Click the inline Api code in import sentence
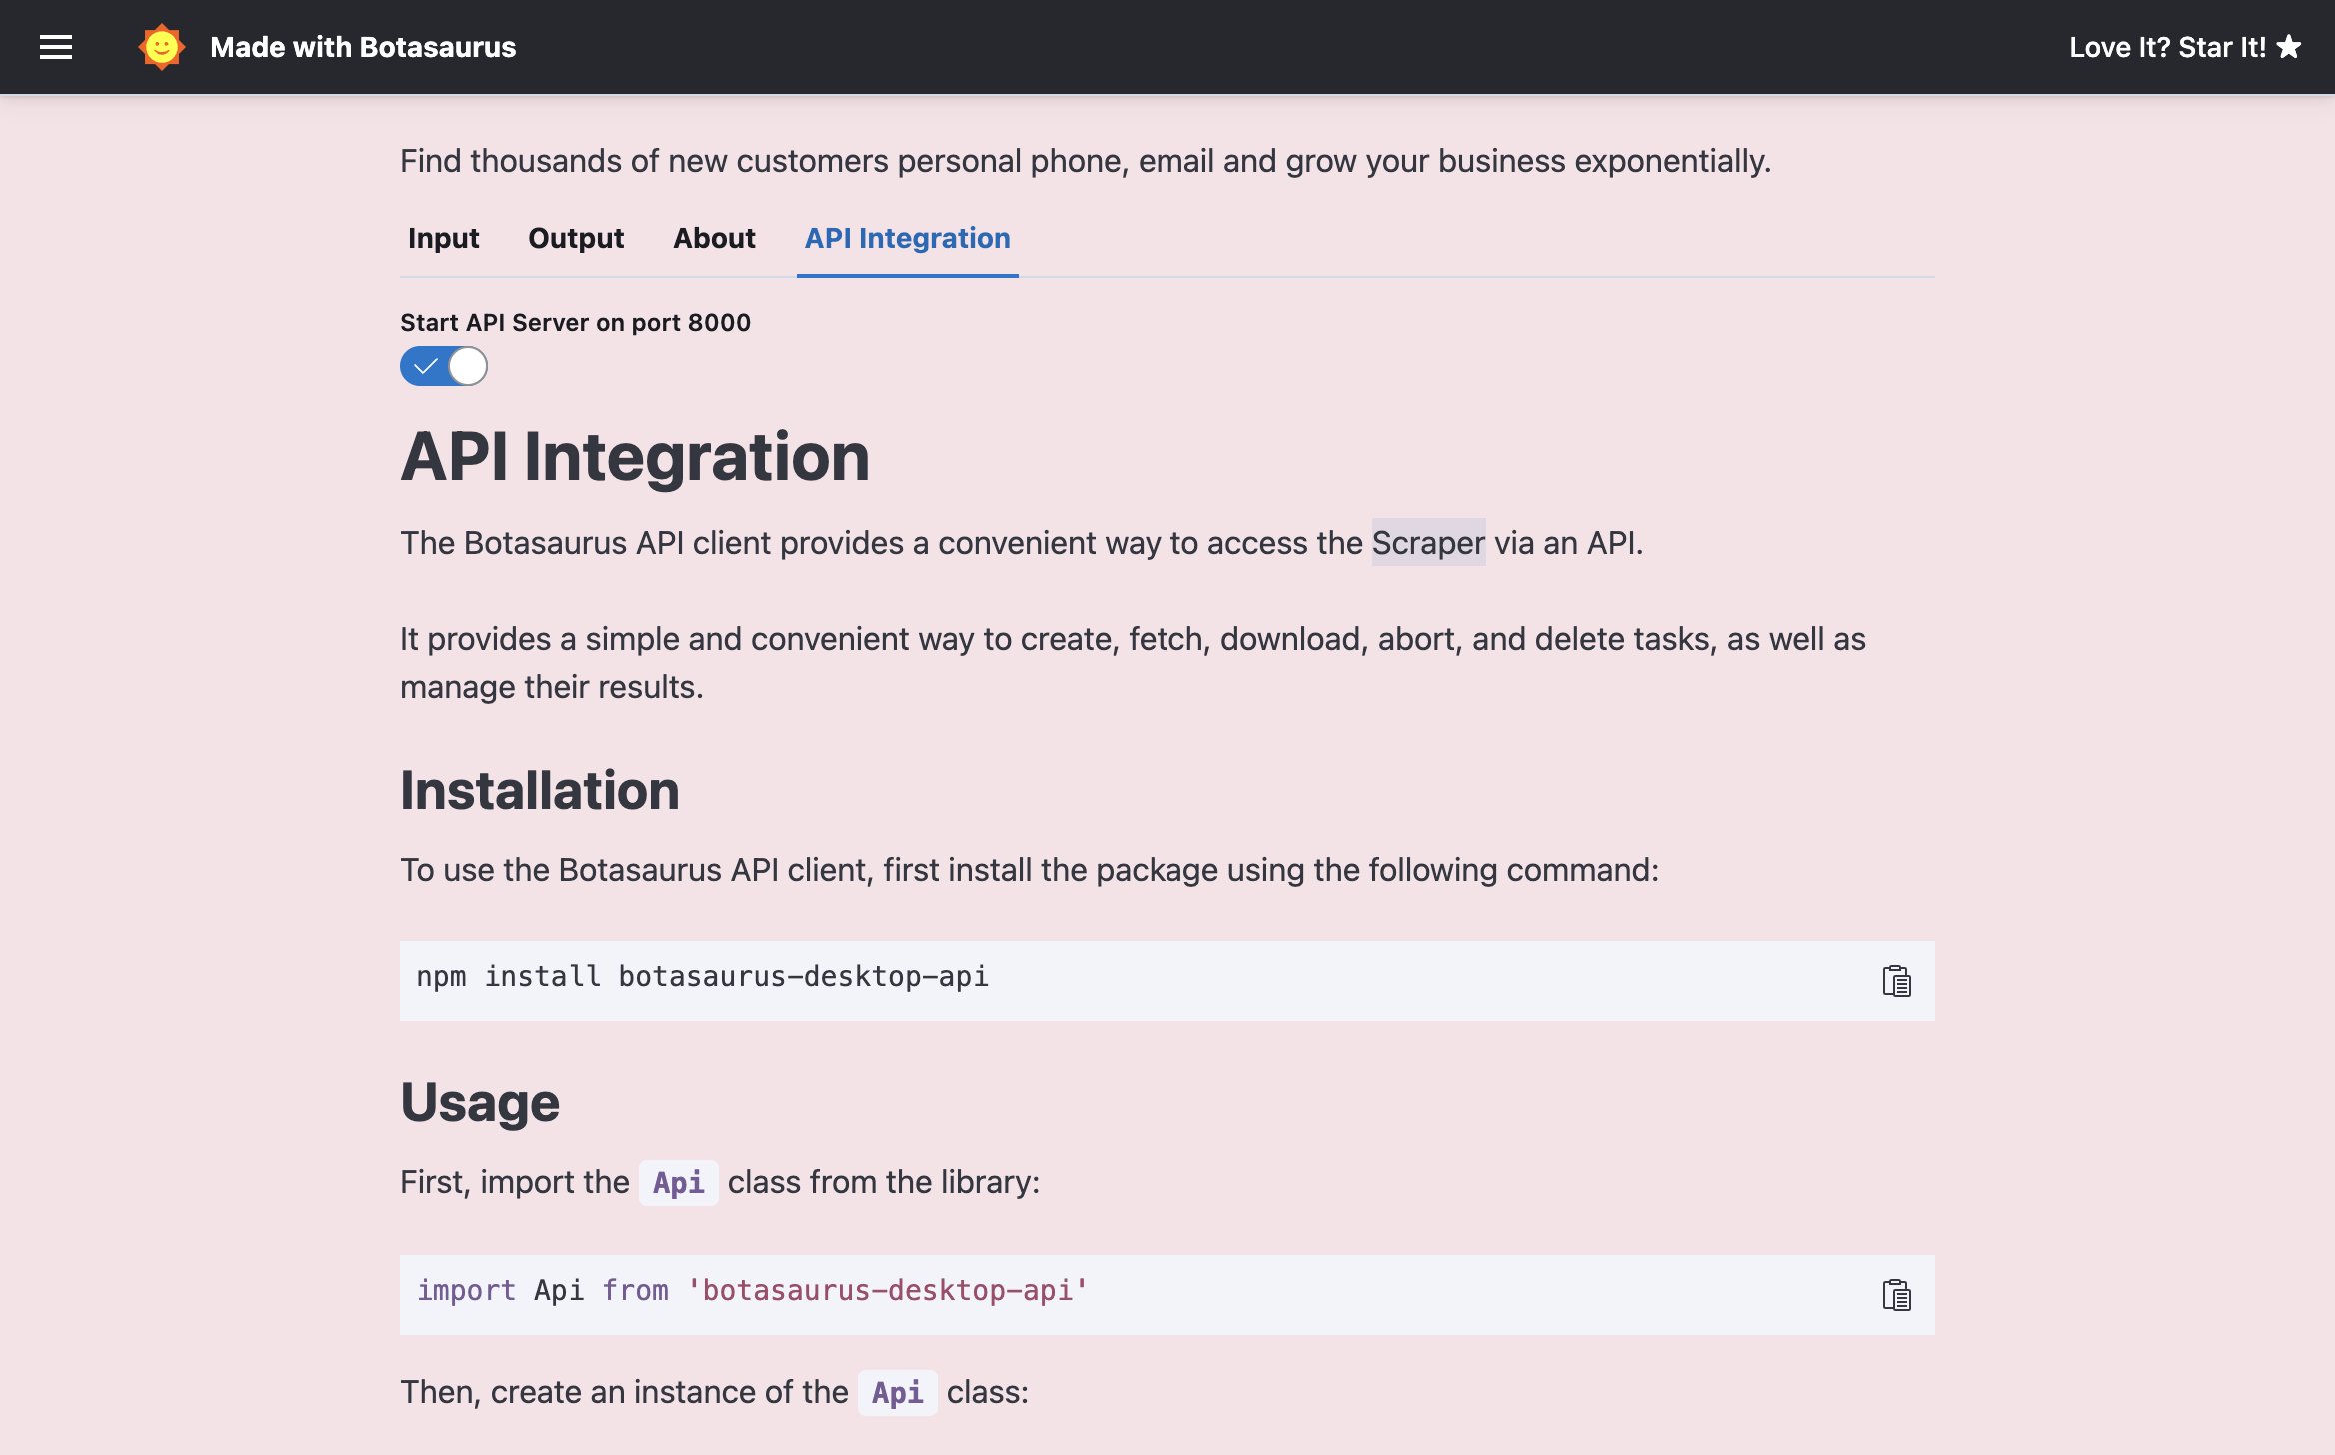Viewport: 2335px width, 1455px height. pos(678,1183)
